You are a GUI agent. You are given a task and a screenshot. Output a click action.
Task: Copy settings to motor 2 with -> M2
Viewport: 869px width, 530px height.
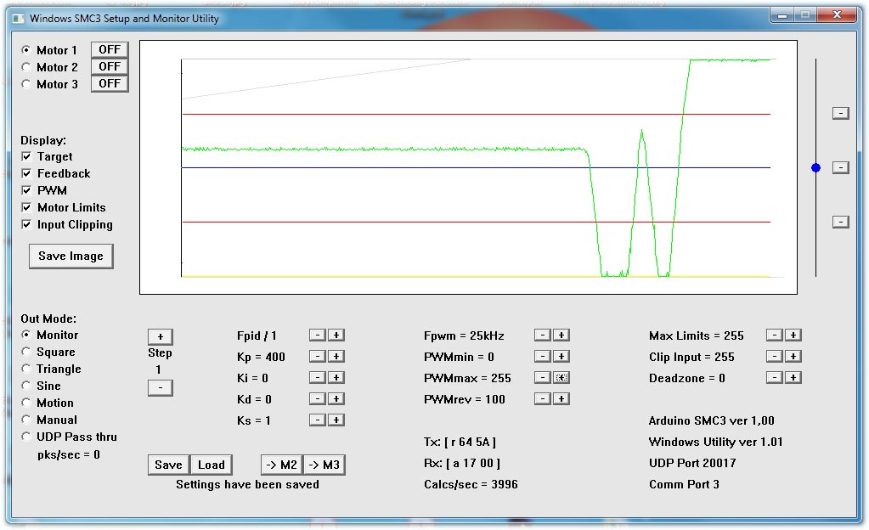click(281, 465)
